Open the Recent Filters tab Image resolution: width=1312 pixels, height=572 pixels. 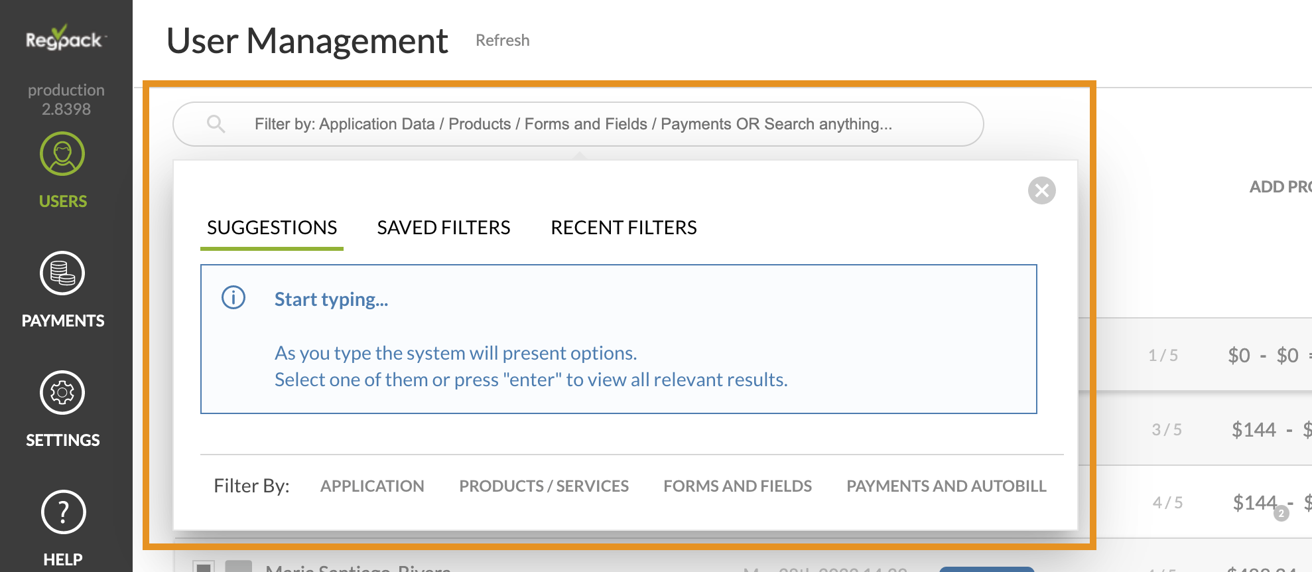click(x=623, y=228)
